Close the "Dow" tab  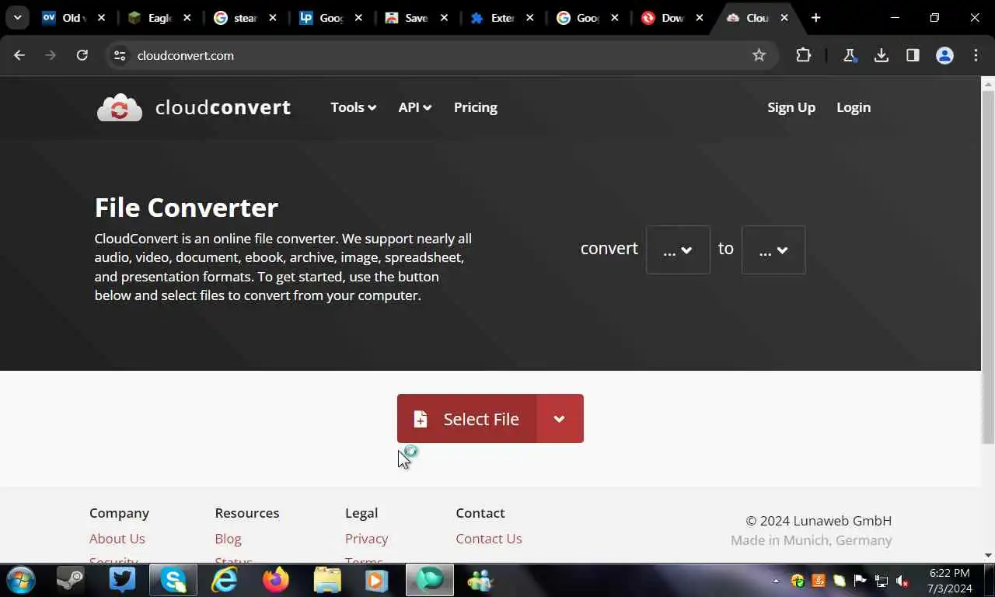point(699,18)
